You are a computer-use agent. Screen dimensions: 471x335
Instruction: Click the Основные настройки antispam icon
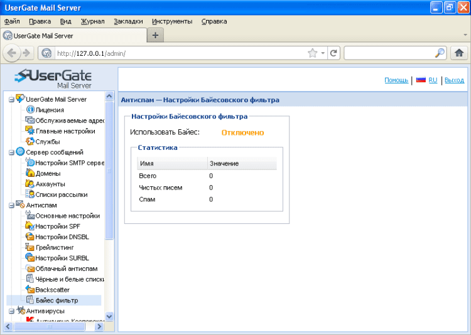point(30,215)
